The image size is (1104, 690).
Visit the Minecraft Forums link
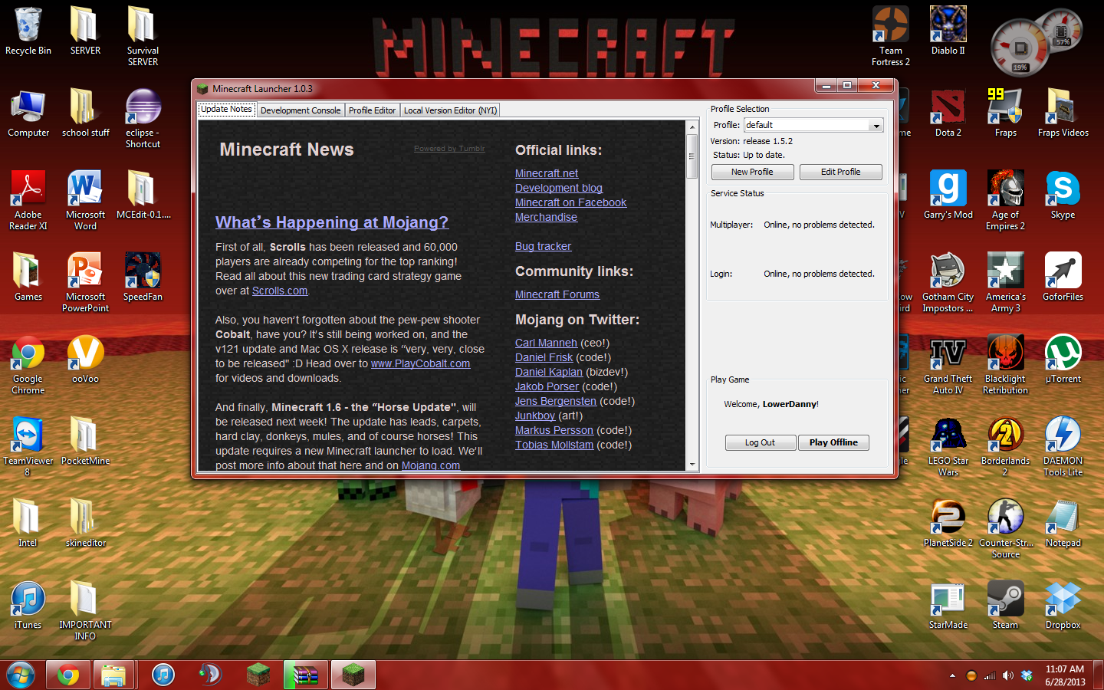[557, 294]
